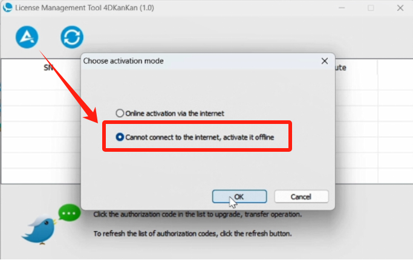Click the SN column header
The image size is (413, 260).
(48, 68)
